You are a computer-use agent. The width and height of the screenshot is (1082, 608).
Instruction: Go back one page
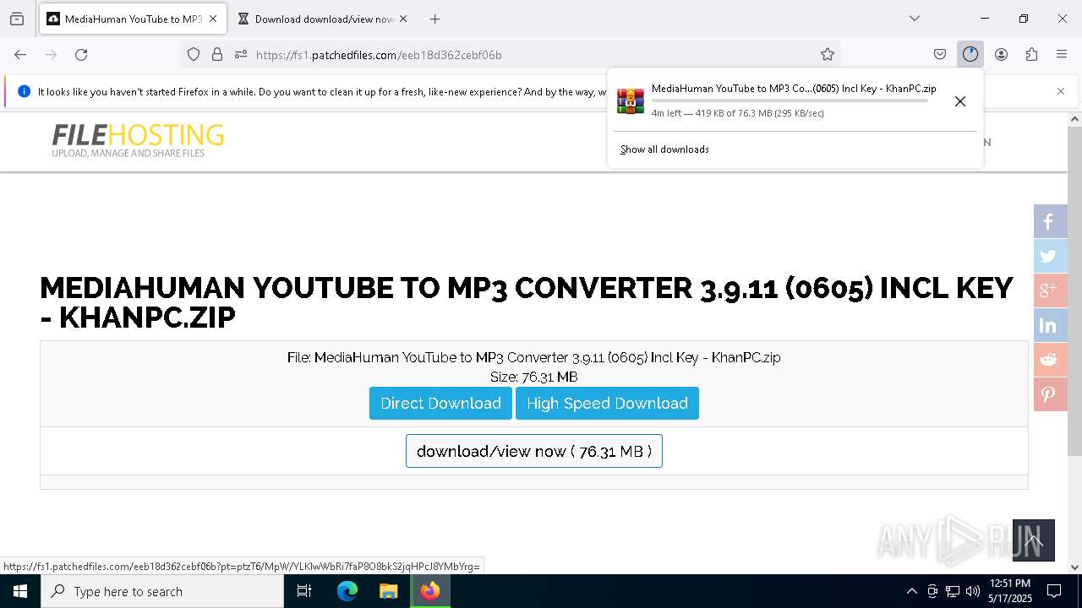[20, 54]
